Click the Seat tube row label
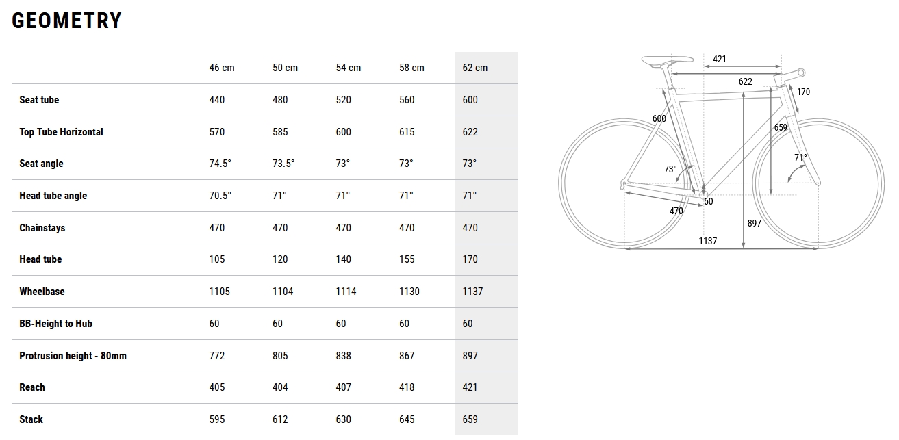 pos(39,100)
